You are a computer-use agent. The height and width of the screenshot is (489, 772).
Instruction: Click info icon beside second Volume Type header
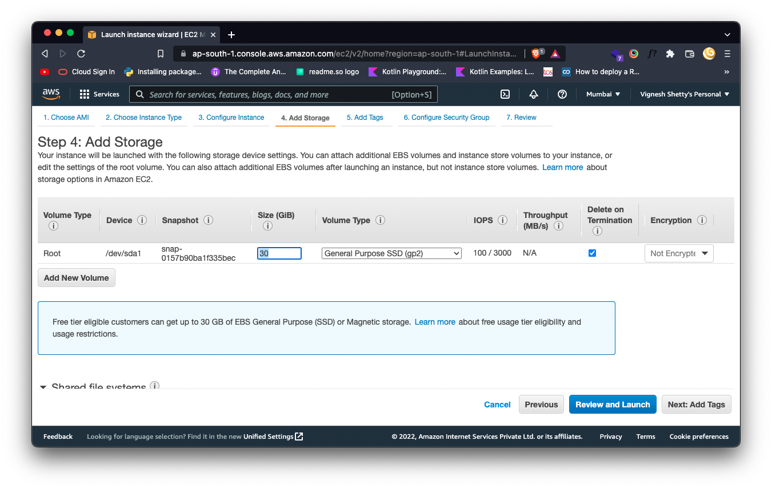pyautogui.click(x=380, y=220)
